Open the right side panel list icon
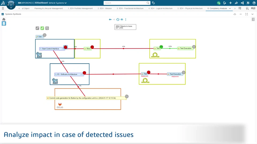This screenshot has height=144, width=257. click(253, 19)
